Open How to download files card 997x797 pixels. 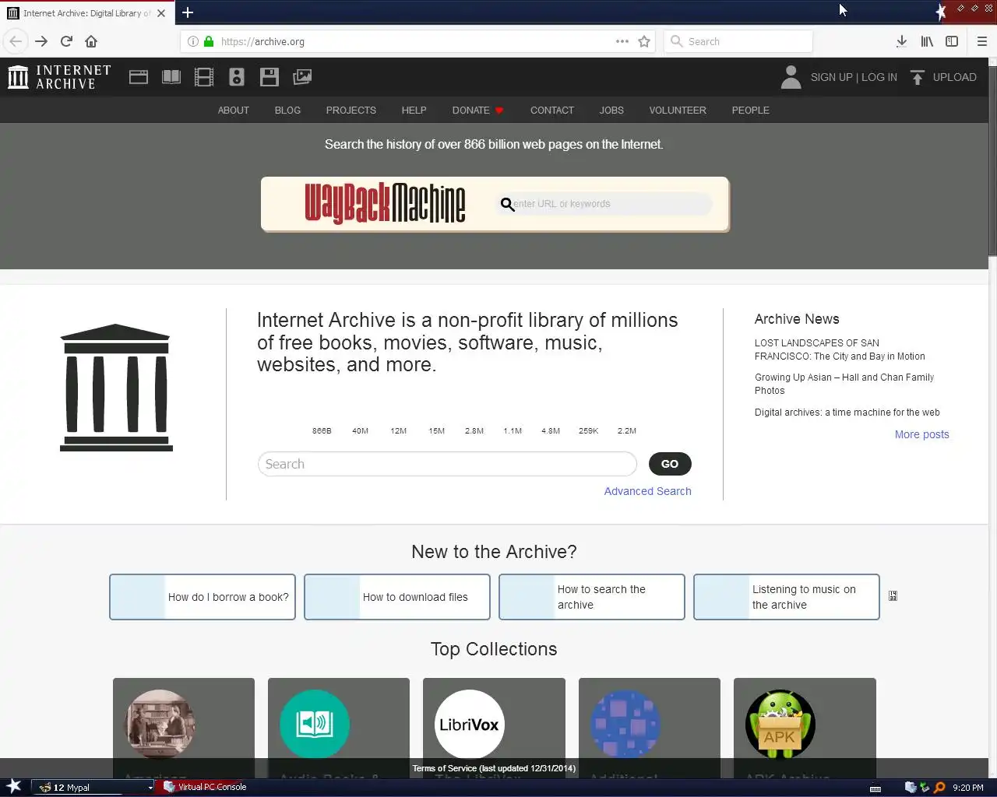[x=397, y=597]
